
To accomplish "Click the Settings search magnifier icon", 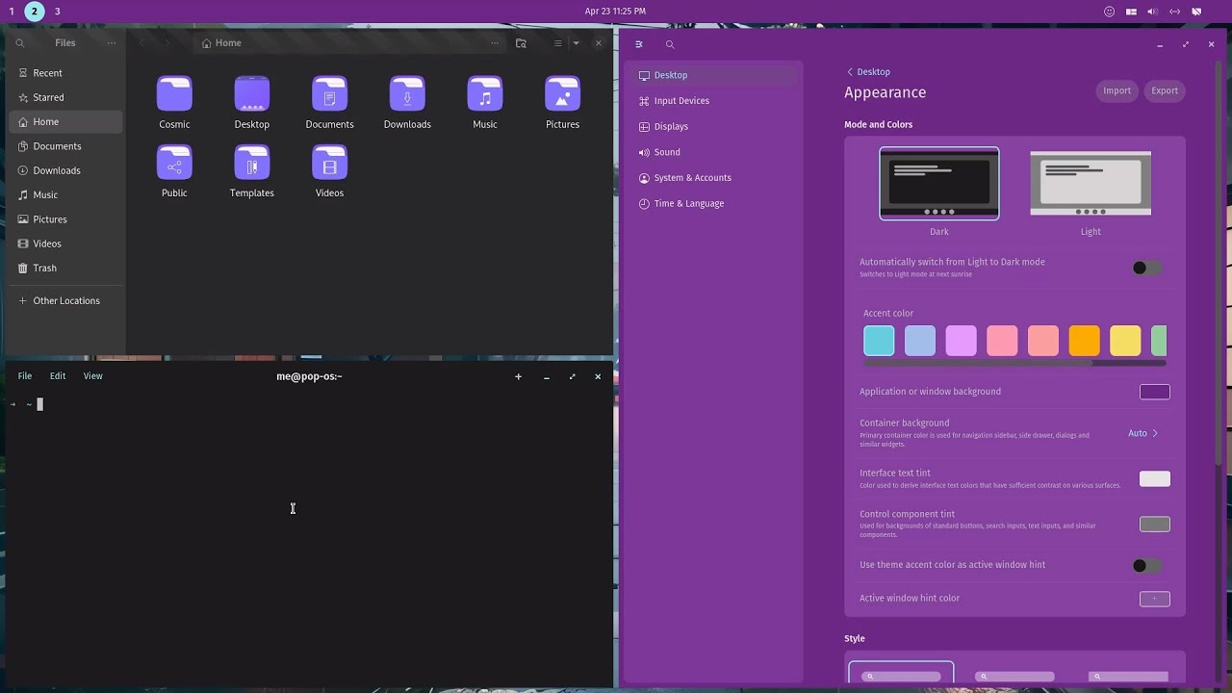I will 670,44.
